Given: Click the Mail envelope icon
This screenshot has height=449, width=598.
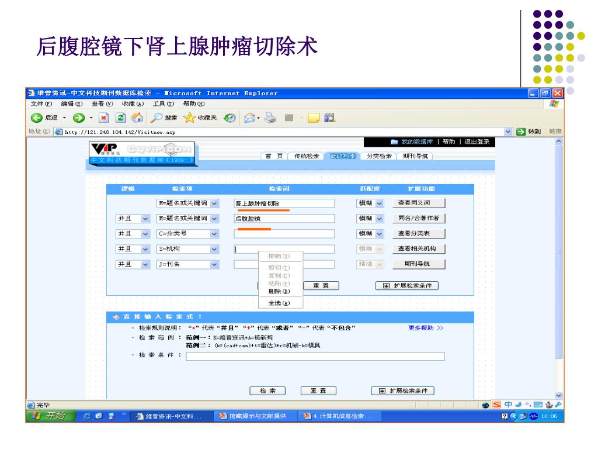Looking at the screenshot, I should pyautogui.click(x=250, y=118).
